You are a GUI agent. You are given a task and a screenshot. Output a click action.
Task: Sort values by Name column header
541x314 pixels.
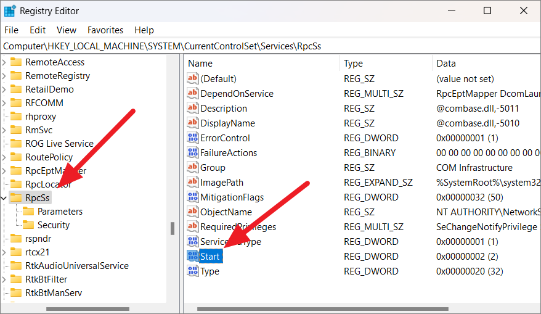(262, 64)
